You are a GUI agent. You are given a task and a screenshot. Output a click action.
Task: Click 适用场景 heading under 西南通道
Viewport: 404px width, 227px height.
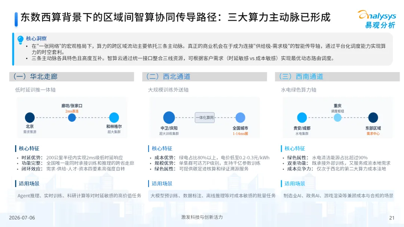click(295, 184)
